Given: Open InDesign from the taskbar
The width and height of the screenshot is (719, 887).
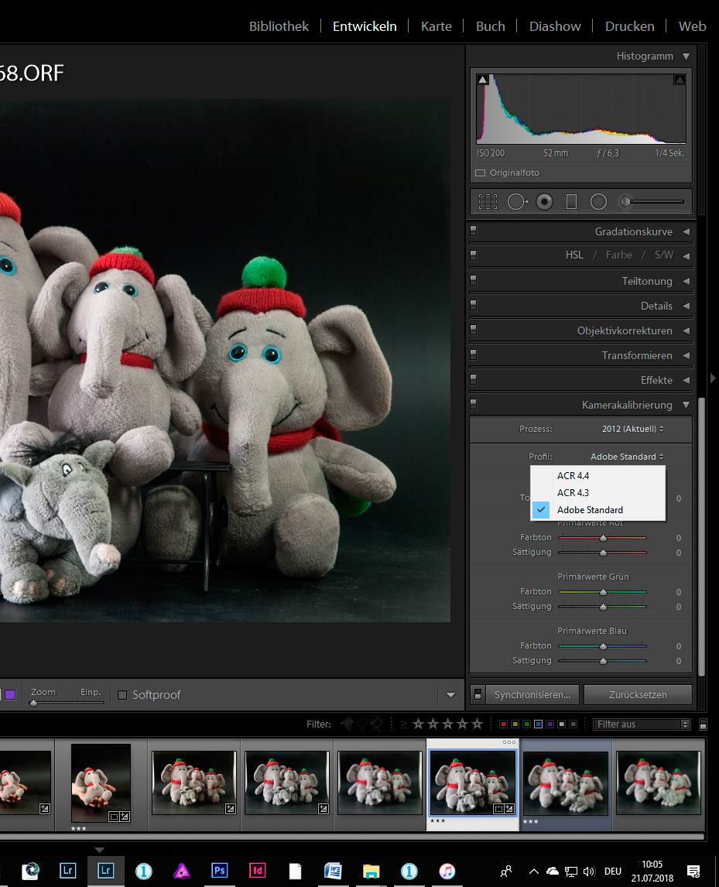Looking at the screenshot, I should coord(257,870).
